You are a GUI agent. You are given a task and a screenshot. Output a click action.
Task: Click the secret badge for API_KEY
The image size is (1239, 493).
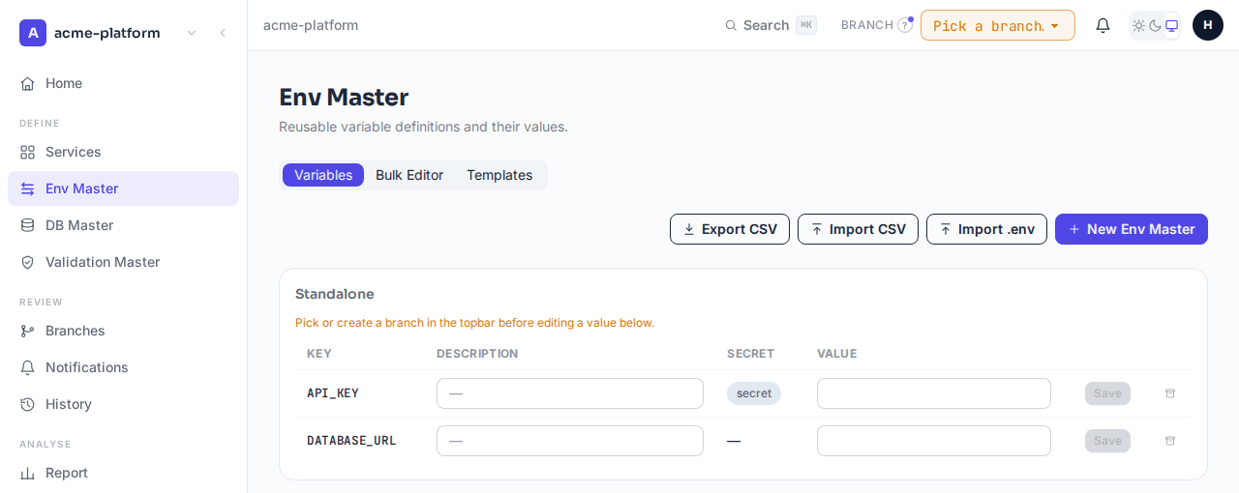pos(754,393)
